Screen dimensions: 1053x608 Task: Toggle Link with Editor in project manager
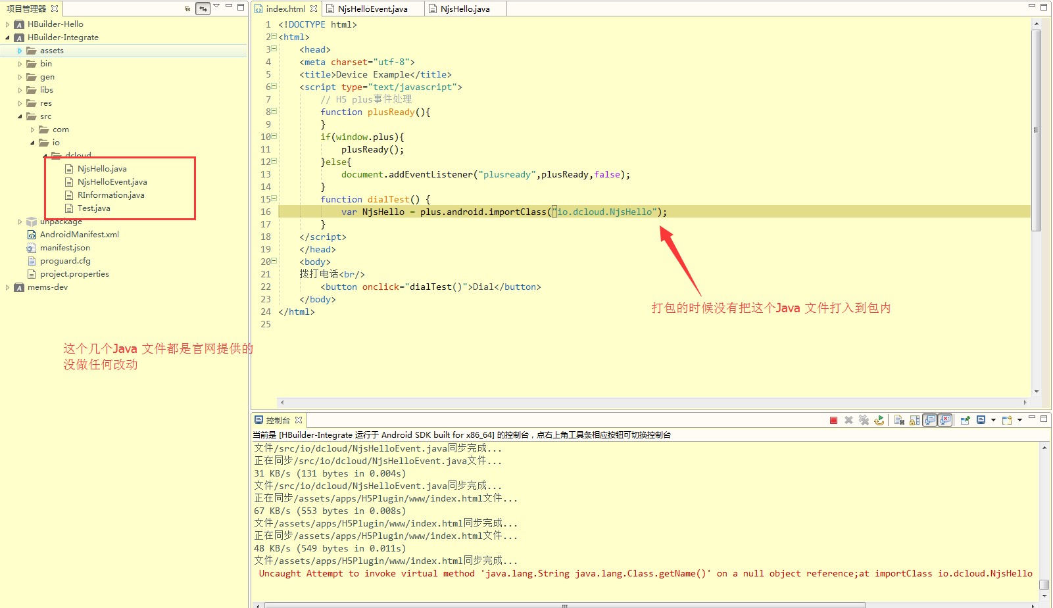(x=203, y=9)
